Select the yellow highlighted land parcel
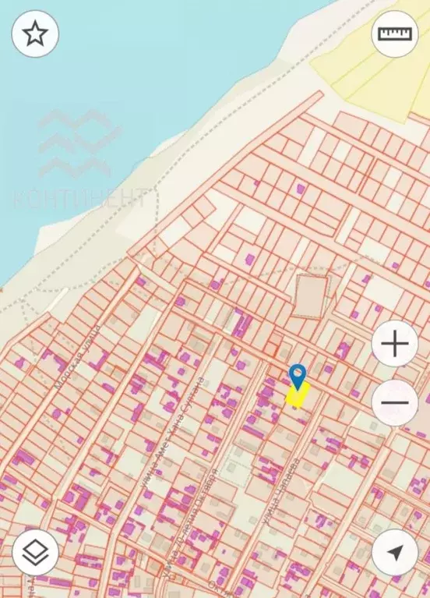430x598 pixels. (298, 395)
